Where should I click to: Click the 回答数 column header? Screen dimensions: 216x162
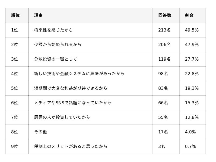click(x=165, y=15)
